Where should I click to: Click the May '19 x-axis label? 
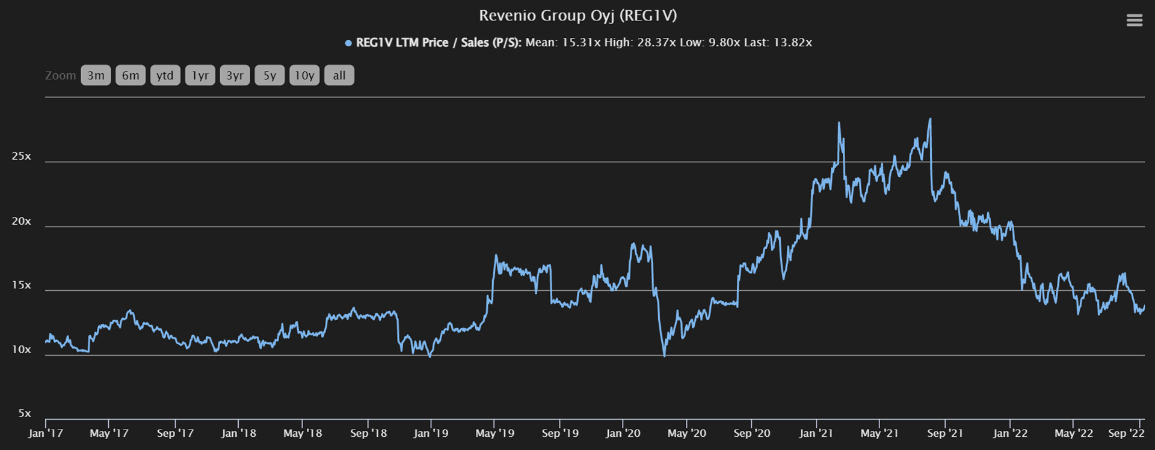[495, 433]
